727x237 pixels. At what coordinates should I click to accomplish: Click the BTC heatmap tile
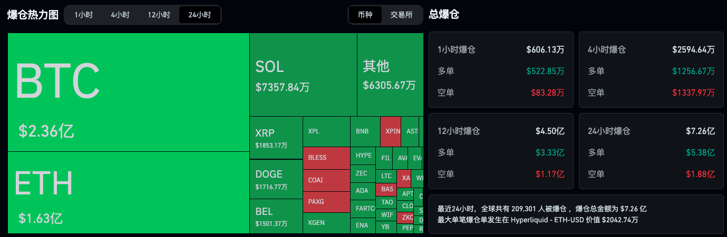(128, 92)
